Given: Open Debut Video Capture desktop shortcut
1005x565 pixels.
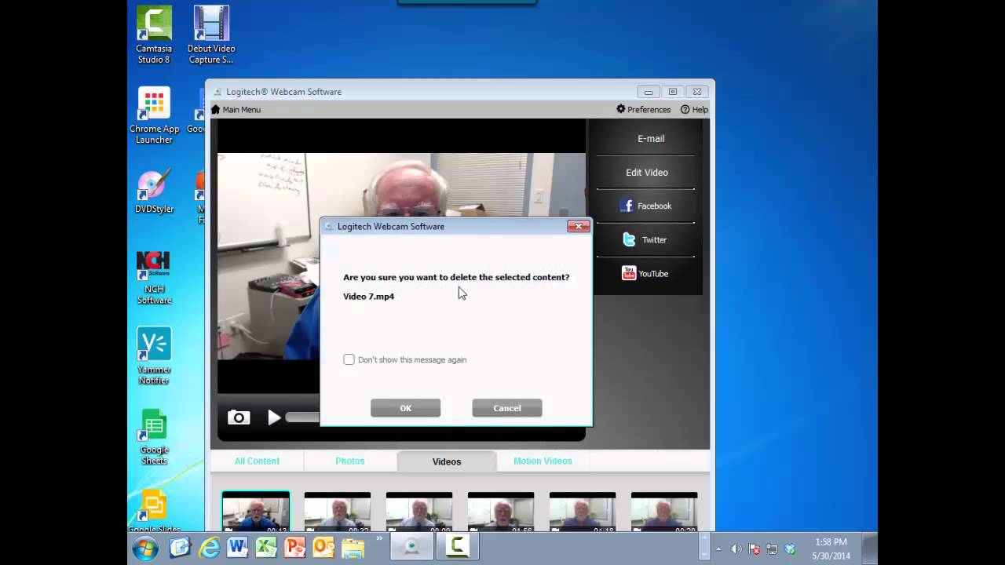Looking at the screenshot, I should [x=211, y=35].
